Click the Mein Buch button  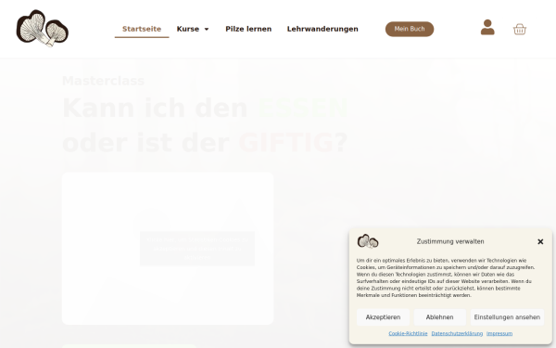[x=410, y=29]
